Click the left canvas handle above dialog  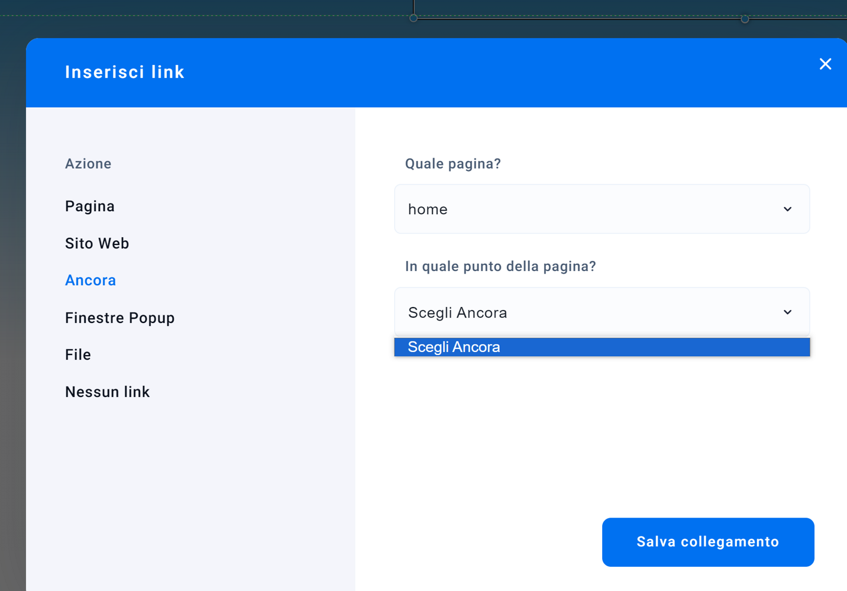click(x=413, y=18)
